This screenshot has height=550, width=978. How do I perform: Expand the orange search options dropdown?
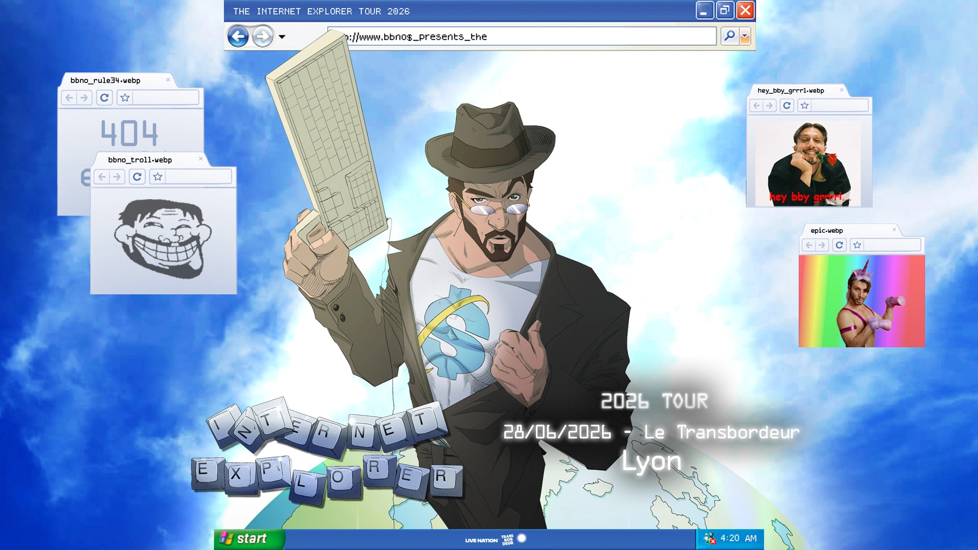pyautogui.click(x=745, y=36)
